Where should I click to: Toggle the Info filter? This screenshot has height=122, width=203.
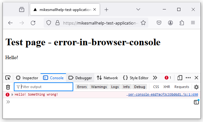coord(126,87)
